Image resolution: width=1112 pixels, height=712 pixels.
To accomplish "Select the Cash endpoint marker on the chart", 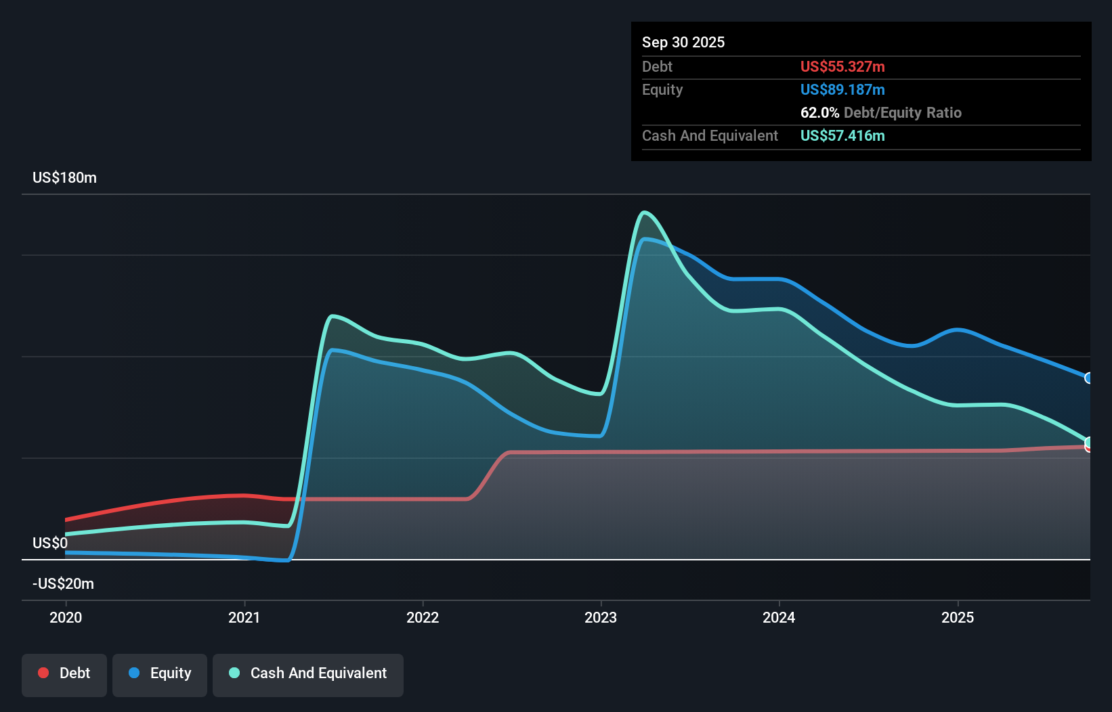I will [x=1089, y=441].
